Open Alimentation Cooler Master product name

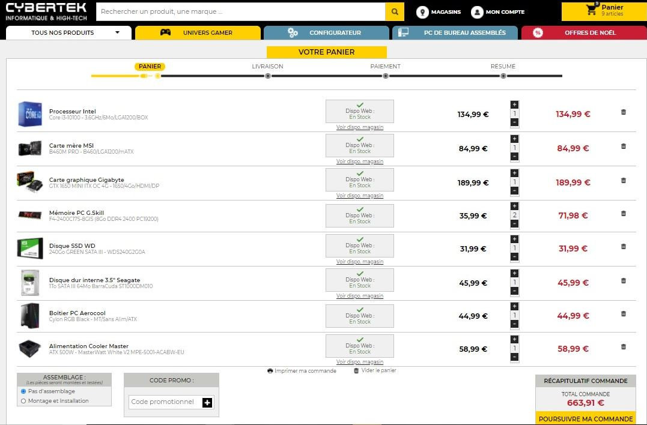pos(89,346)
